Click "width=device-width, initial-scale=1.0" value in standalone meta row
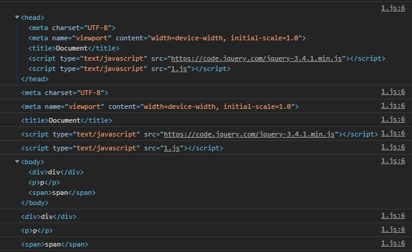The image size is (412, 252). coord(218,106)
